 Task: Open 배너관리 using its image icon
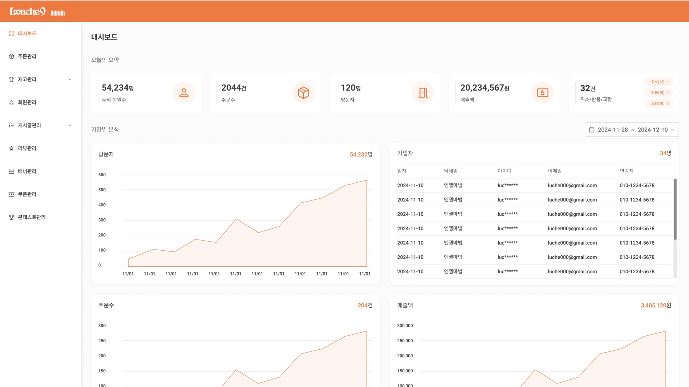(x=11, y=171)
